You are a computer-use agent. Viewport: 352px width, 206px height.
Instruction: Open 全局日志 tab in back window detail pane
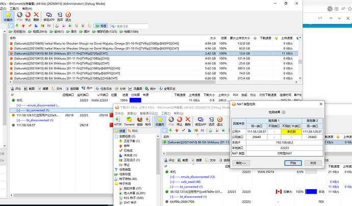[x=167, y=89]
